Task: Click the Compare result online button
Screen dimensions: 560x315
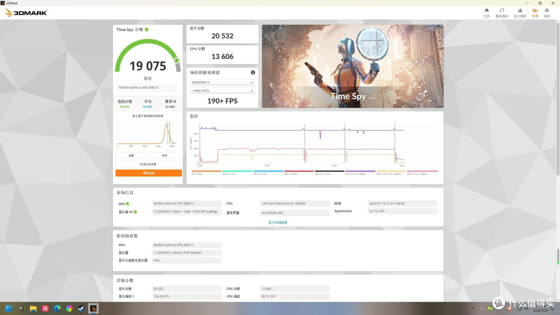Action: [148, 164]
